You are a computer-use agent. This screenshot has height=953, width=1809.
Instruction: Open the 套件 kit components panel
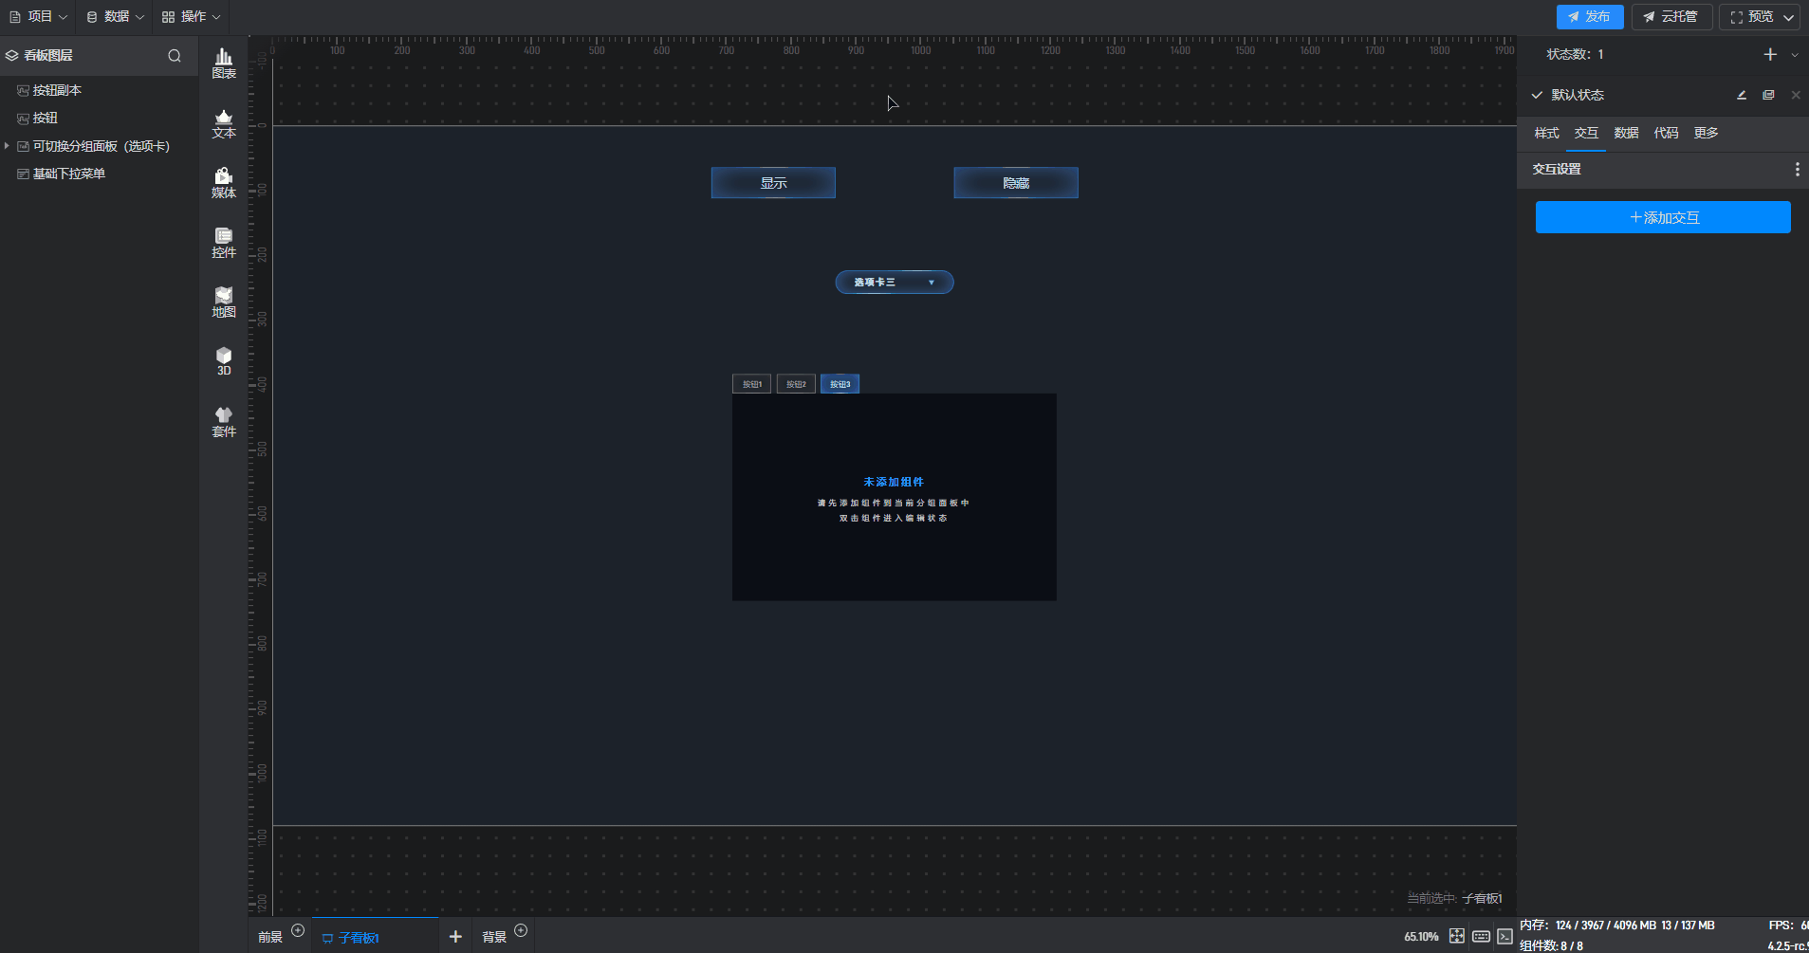point(224,422)
